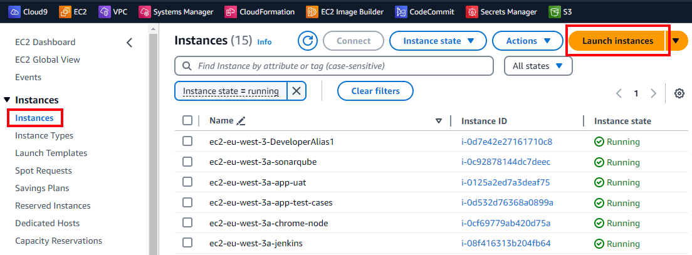Screen dimensions: 692x255
Task: Open the Actions dropdown
Action: tap(528, 41)
